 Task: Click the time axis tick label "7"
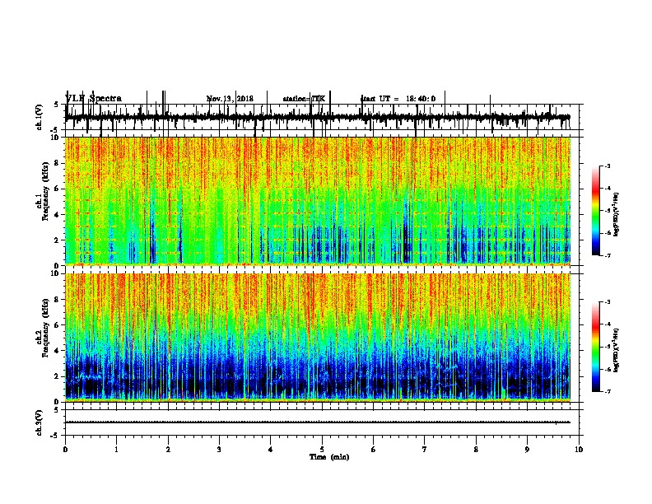point(425,450)
